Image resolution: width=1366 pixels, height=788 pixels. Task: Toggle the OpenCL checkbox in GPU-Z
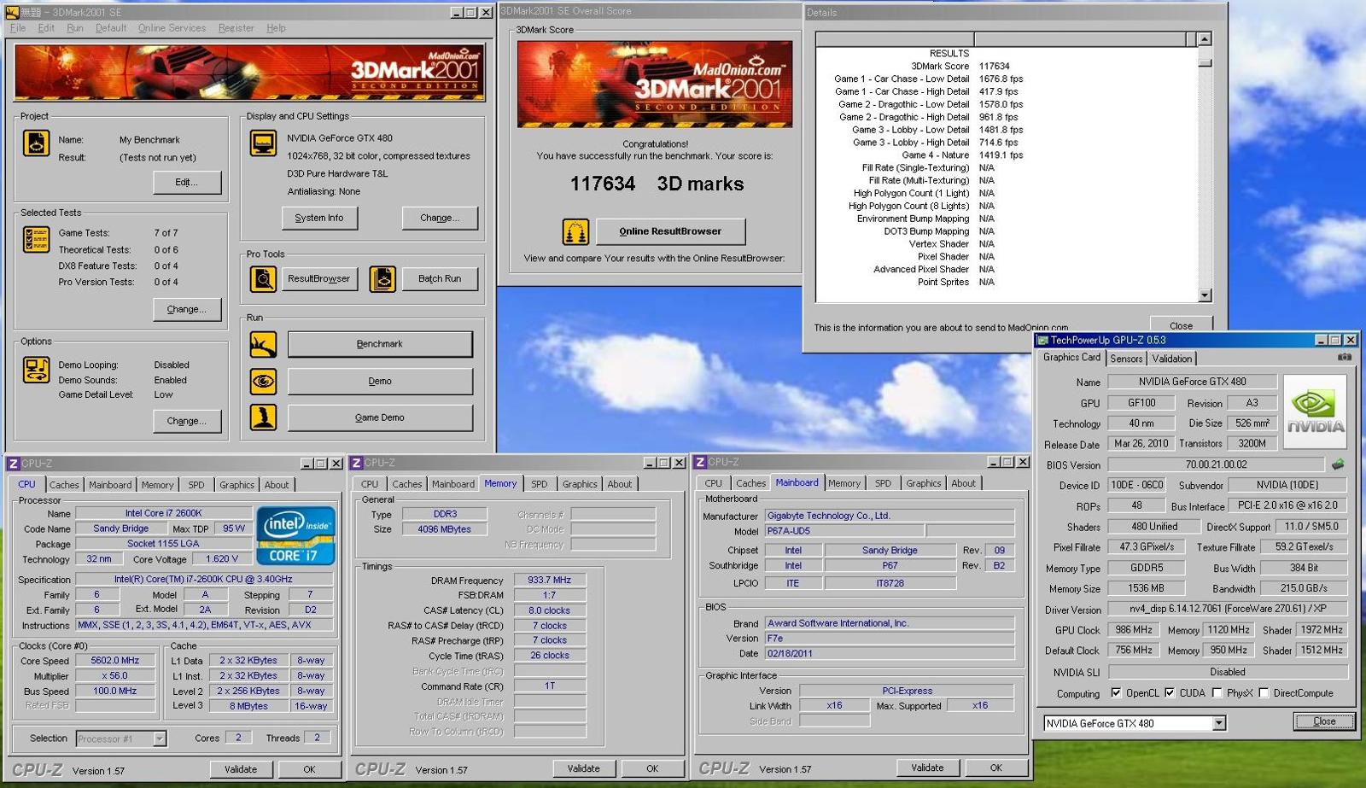click(x=1116, y=692)
